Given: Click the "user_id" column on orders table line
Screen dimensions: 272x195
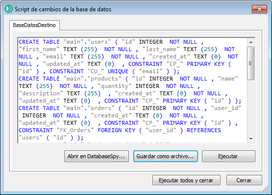Looking at the screenshot, I should point(226,108).
